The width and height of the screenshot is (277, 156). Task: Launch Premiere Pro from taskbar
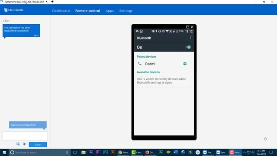coord(98,152)
